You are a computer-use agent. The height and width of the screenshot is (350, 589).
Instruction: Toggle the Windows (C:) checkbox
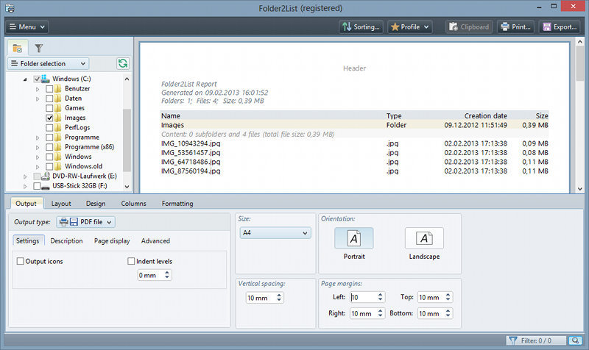point(37,79)
